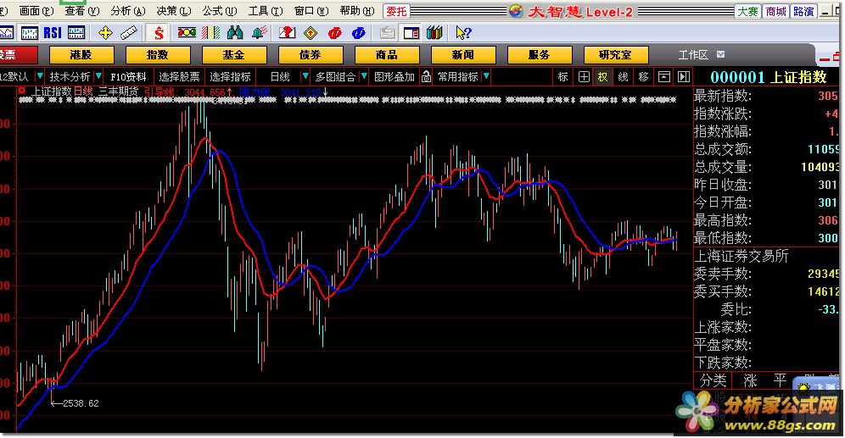The height and width of the screenshot is (438, 845).
Task: Click the grayed clipboard paste icon
Action: point(387,33)
